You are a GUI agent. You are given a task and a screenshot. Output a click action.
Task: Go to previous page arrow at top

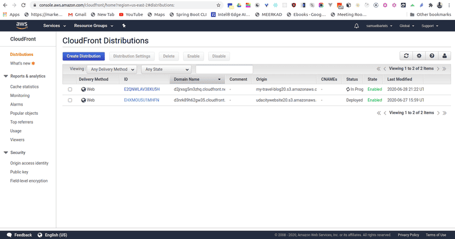[x=385, y=69]
